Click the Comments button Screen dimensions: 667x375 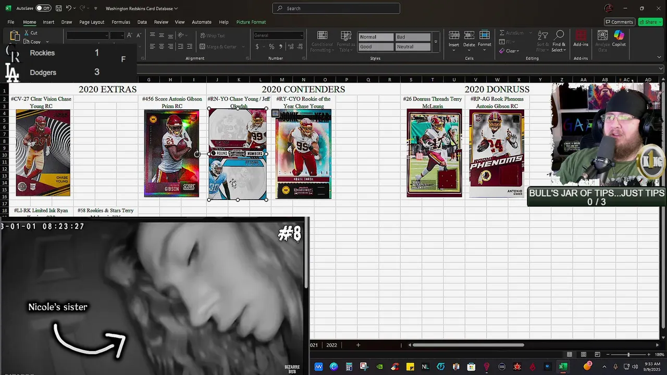pyautogui.click(x=619, y=22)
